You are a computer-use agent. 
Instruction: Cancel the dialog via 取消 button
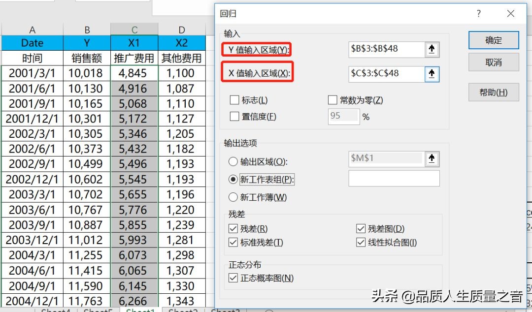493,62
